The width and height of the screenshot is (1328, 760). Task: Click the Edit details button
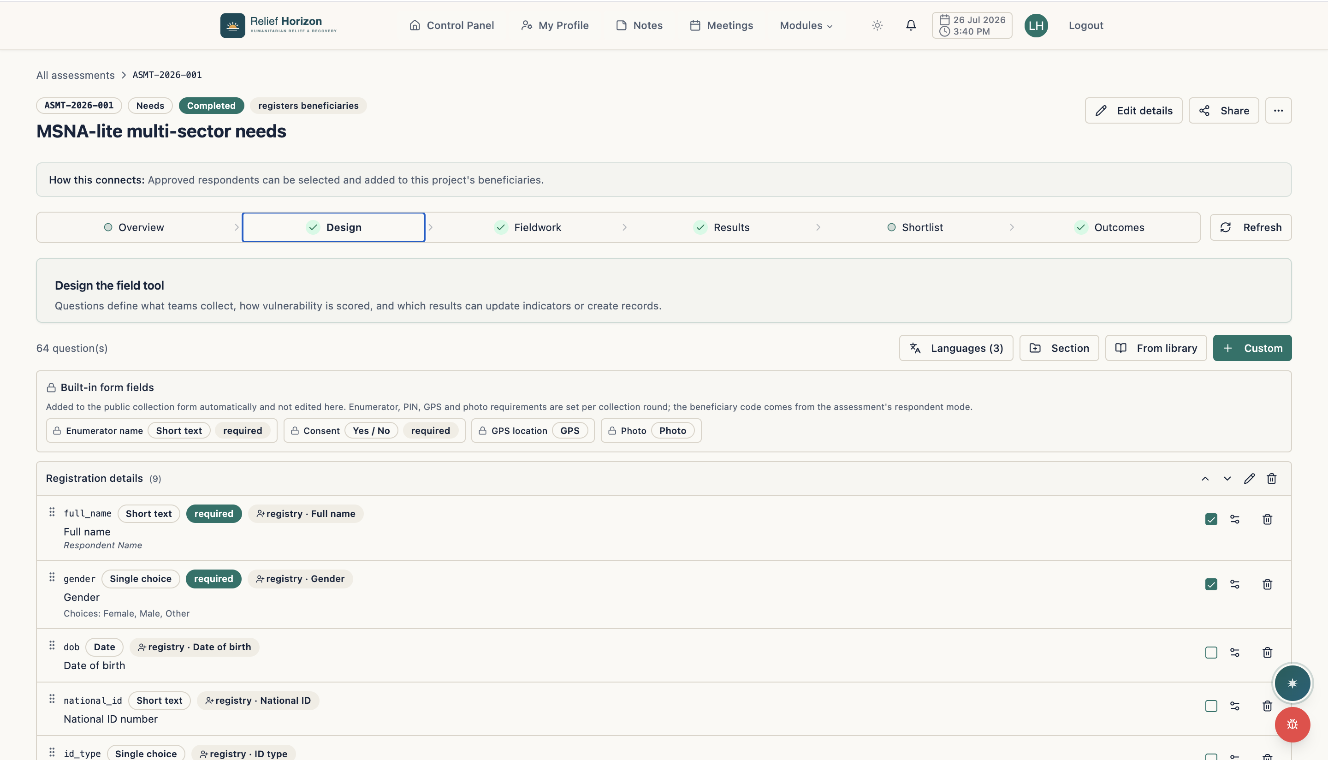coord(1133,111)
